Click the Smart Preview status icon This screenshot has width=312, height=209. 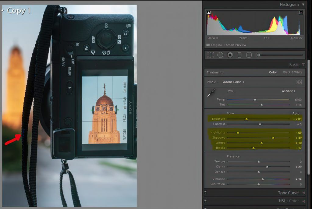point(208,45)
